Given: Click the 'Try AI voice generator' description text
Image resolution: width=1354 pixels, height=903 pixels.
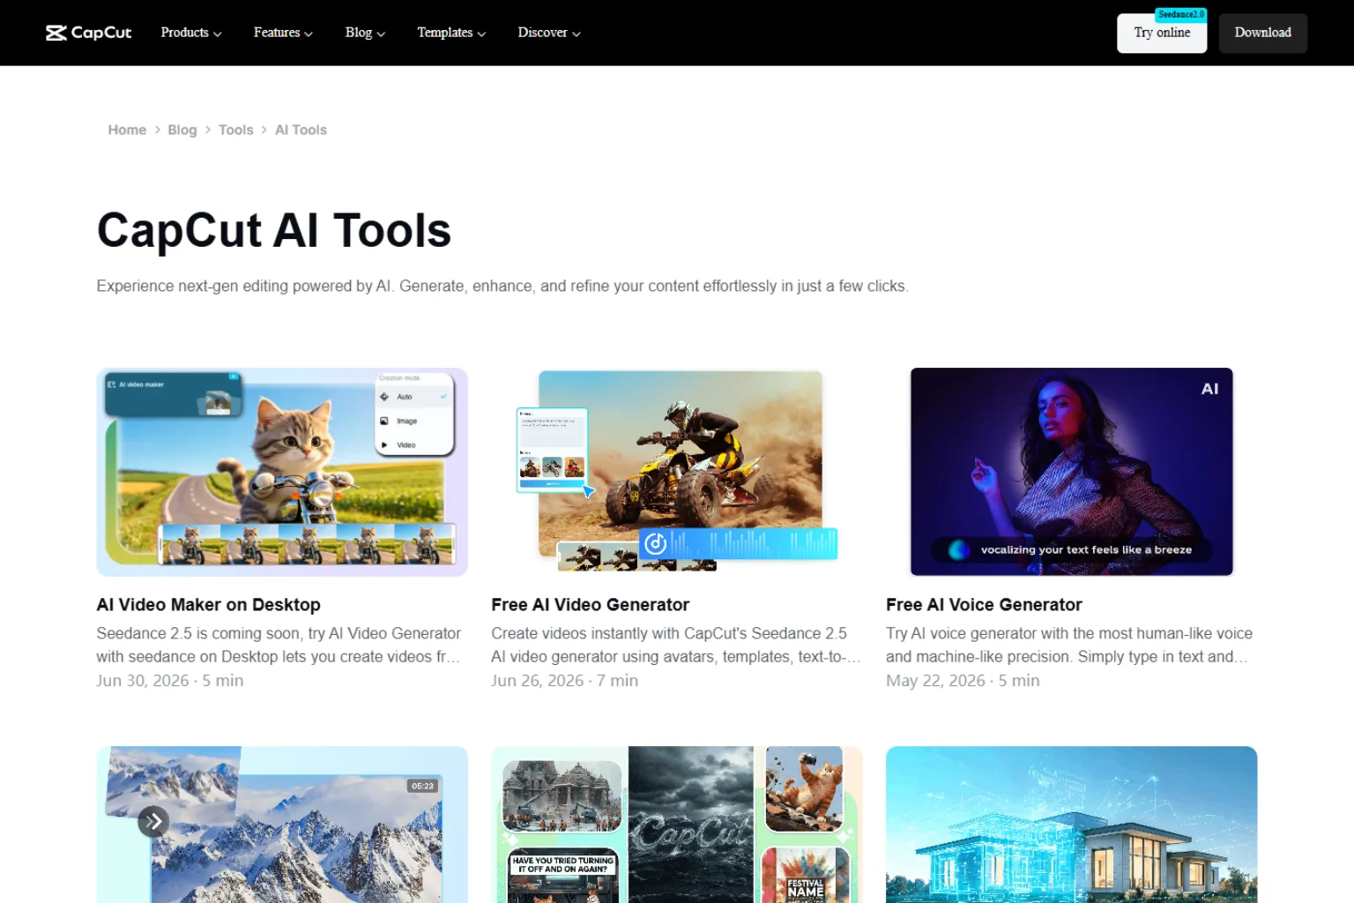Looking at the screenshot, I should point(1069,645).
